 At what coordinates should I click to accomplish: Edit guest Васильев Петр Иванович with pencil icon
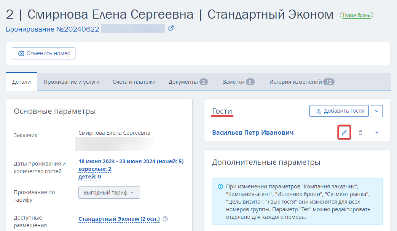344,132
